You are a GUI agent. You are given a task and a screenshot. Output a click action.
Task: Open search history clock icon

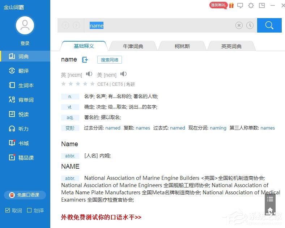pos(250,25)
